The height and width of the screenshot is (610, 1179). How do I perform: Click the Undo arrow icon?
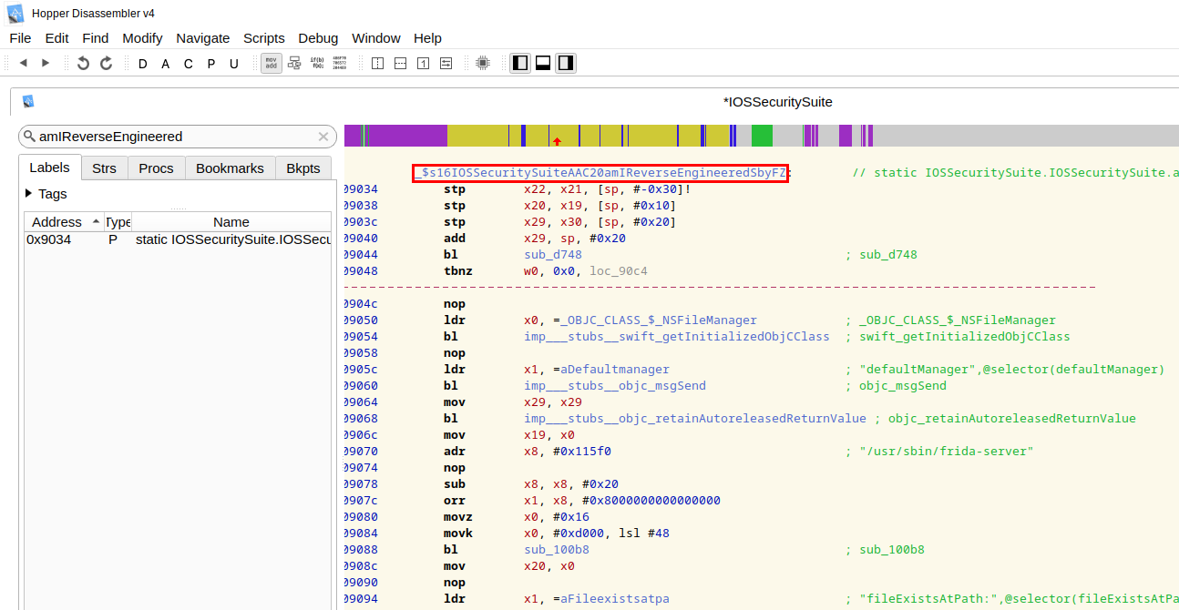[x=83, y=63]
